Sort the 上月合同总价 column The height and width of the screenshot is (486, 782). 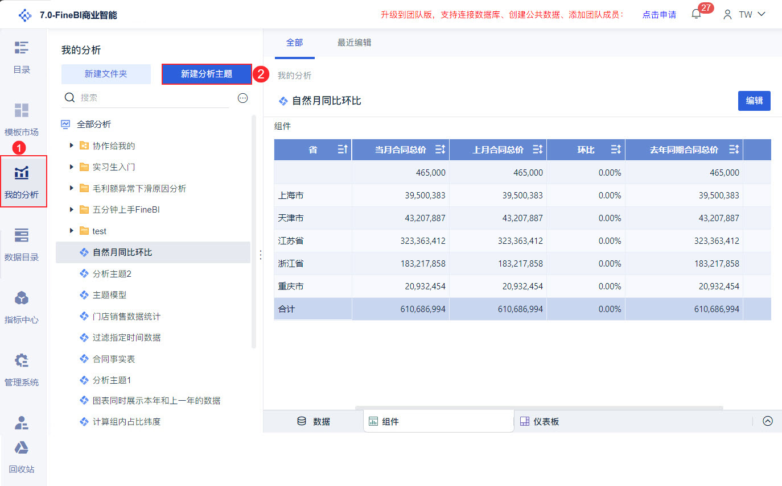[537, 149]
